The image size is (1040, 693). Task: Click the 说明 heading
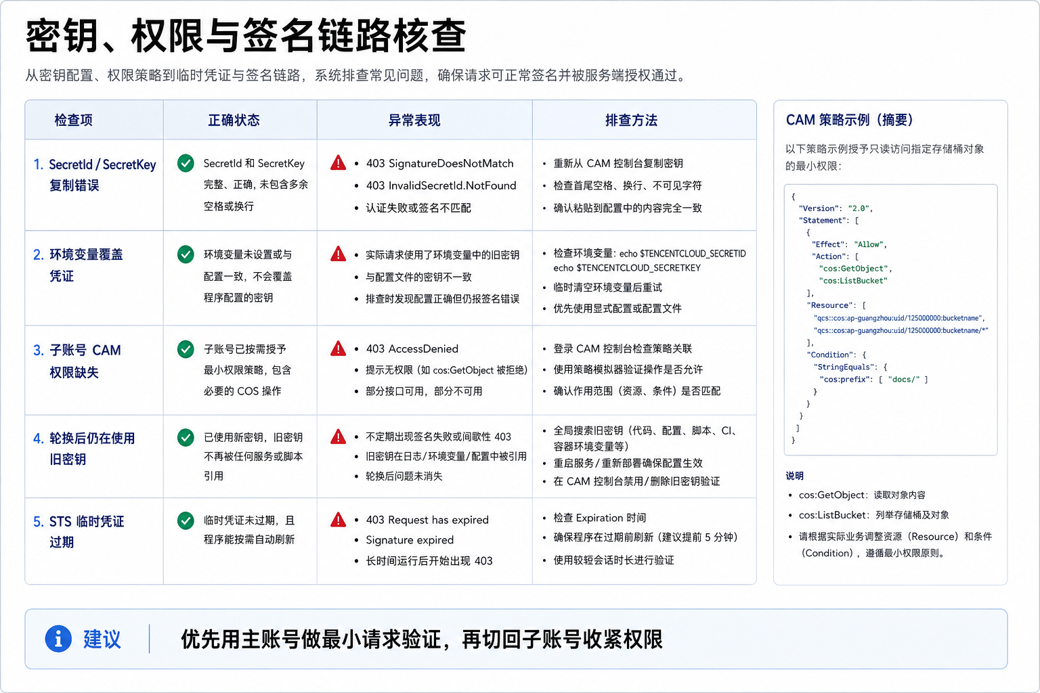[795, 476]
